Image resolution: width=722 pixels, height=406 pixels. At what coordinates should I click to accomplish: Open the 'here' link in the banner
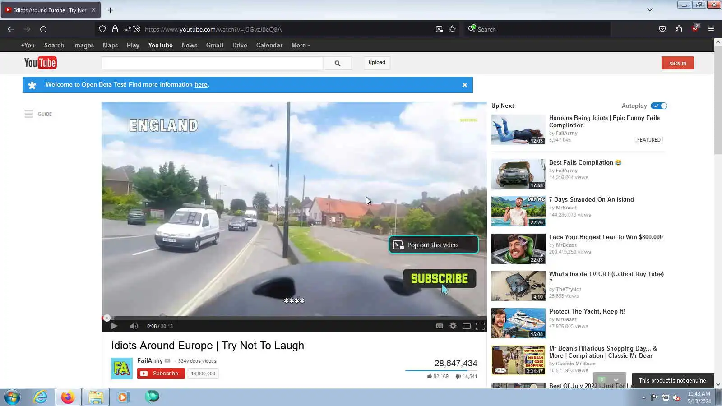[x=201, y=85]
